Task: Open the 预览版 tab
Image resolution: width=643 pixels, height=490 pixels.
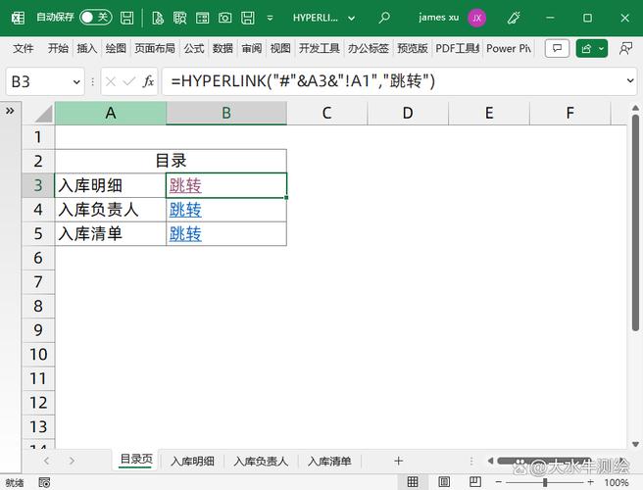Action: (412, 48)
